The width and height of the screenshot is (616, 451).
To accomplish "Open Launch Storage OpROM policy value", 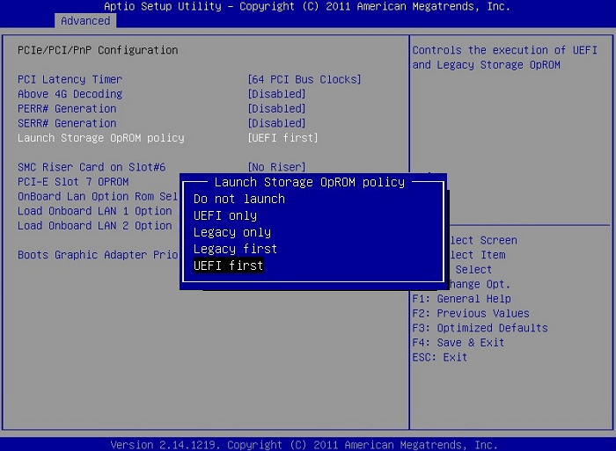I will pos(282,138).
